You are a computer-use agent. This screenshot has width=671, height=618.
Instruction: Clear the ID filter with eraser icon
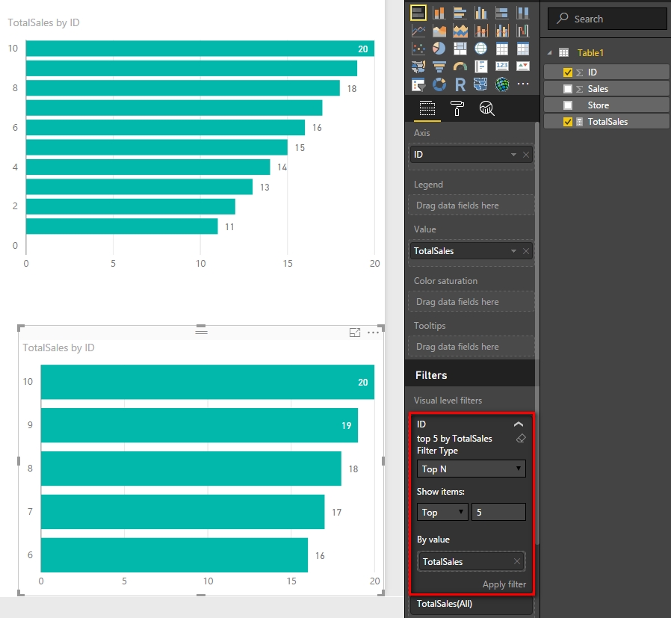521,438
